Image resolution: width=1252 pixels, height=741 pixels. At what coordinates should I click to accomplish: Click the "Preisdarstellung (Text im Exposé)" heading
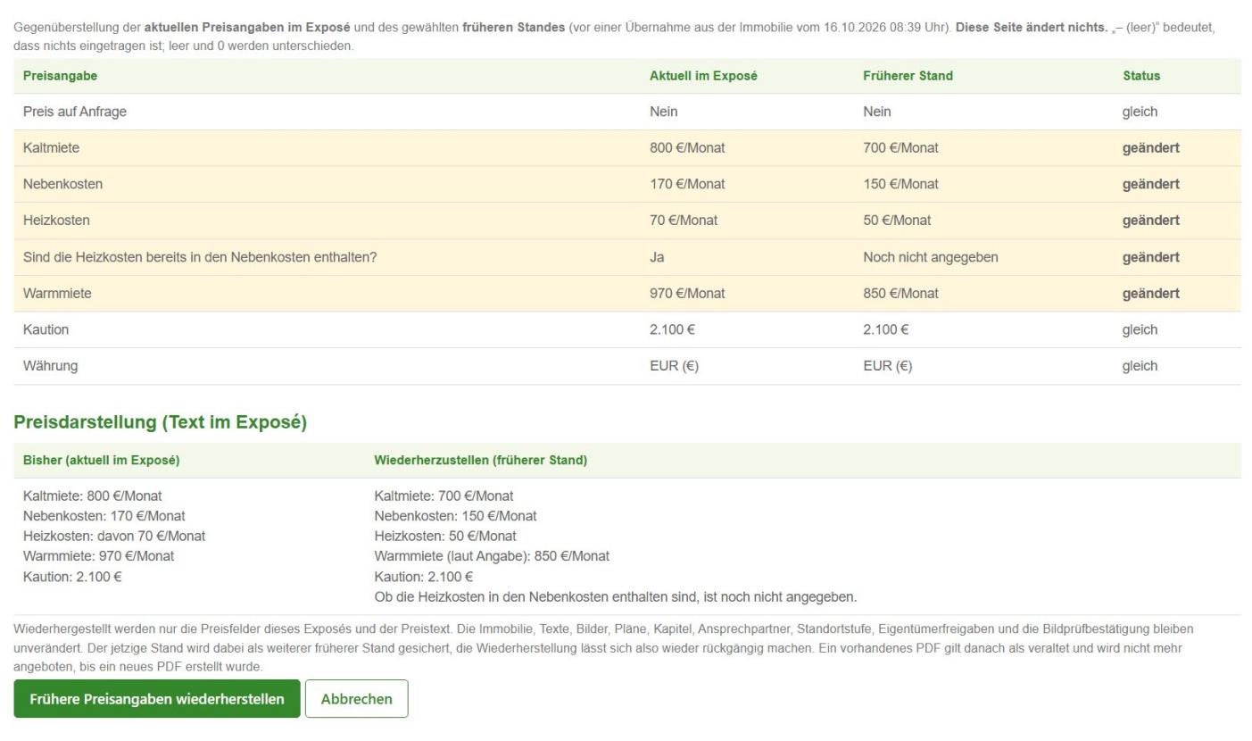[x=161, y=423]
